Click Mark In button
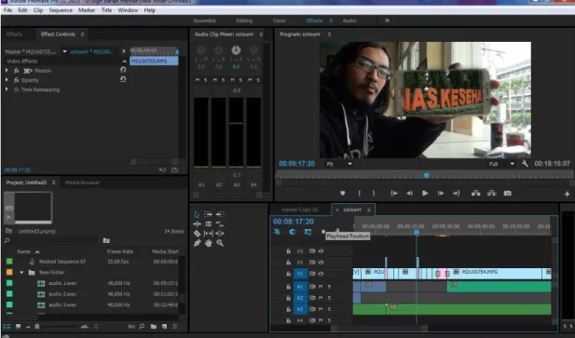 [x=360, y=194]
